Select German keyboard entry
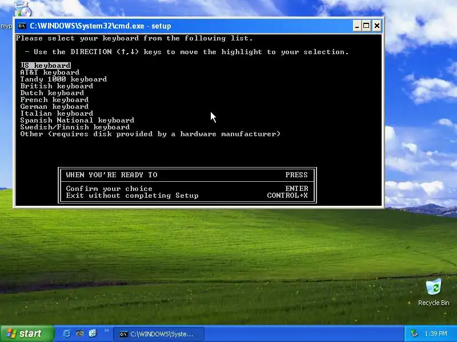Viewport: 457px width, 342px height. tap(54, 107)
